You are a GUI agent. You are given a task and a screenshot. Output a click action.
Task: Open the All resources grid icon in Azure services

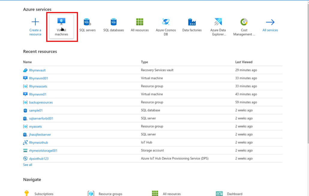(x=139, y=22)
